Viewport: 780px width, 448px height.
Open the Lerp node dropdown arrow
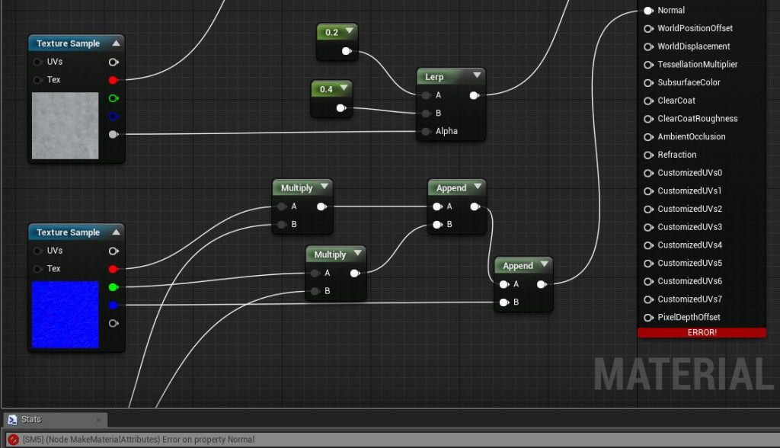478,76
